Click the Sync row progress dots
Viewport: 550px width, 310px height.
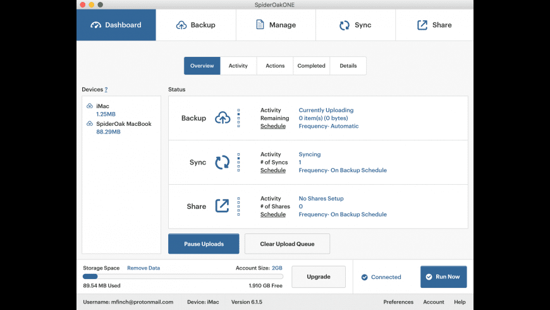(x=238, y=162)
